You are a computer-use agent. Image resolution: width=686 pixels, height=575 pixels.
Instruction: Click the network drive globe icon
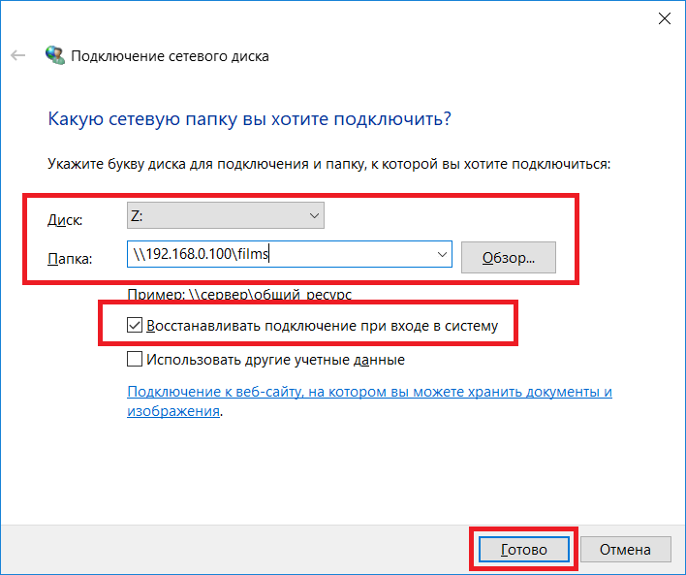[x=55, y=55]
